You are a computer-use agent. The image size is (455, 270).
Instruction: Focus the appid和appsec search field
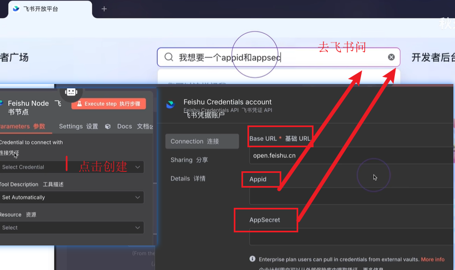(279, 57)
